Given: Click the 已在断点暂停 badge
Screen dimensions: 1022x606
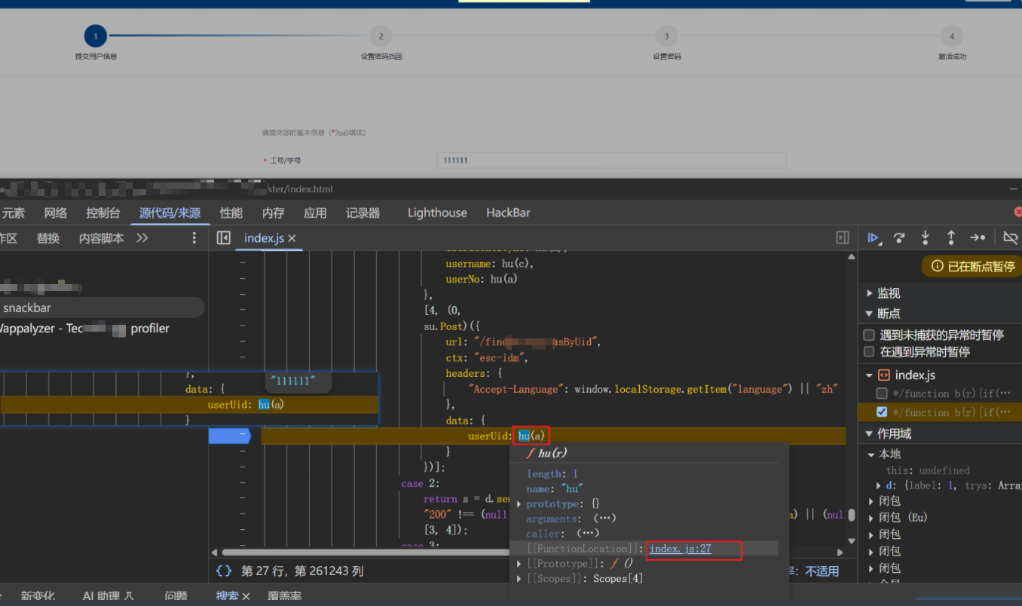Looking at the screenshot, I should pyautogui.click(x=972, y=266).
